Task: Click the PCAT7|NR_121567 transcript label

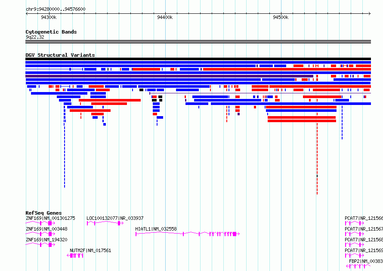Action: pyautogui.click(x=364, y=229)
